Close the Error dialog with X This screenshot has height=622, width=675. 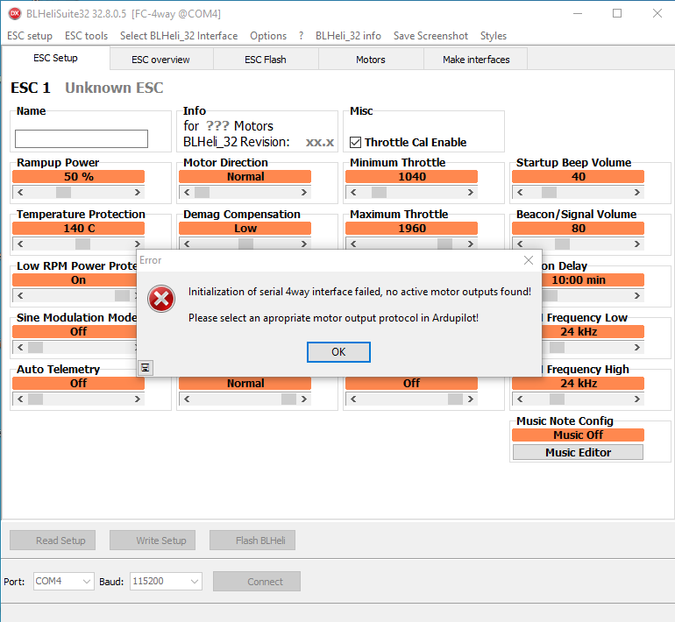point(529,260)
